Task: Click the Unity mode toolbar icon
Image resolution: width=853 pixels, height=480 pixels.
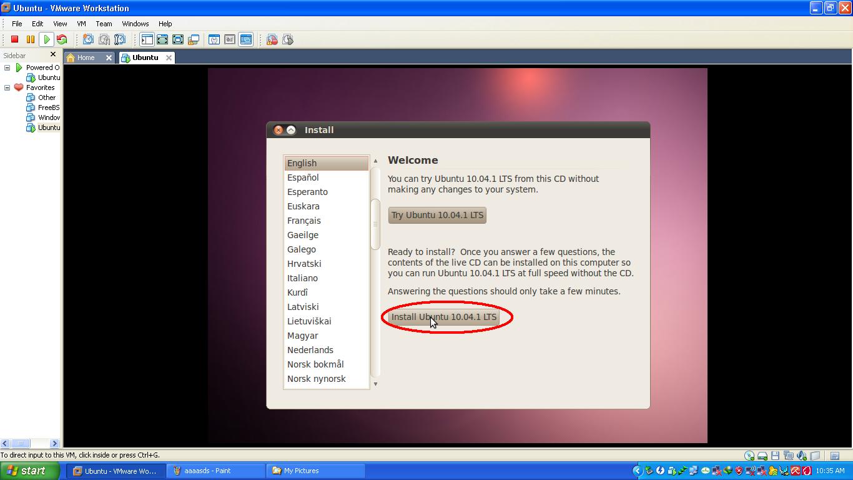Action: click(x=194, y=39)
